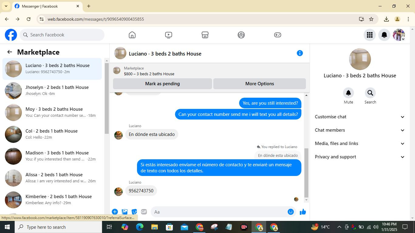Go to the Home feed icon
This screenshot has height=233, width=415.
[132, 35]
